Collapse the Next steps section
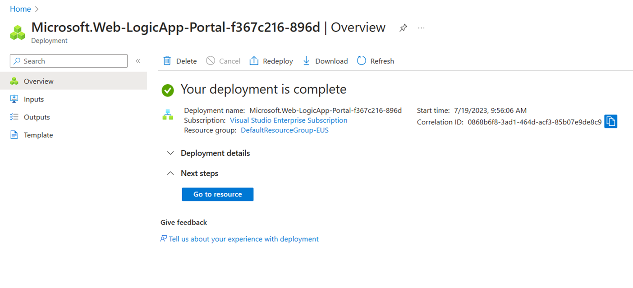This screenshot has width=633, height=288. point(193,174)
